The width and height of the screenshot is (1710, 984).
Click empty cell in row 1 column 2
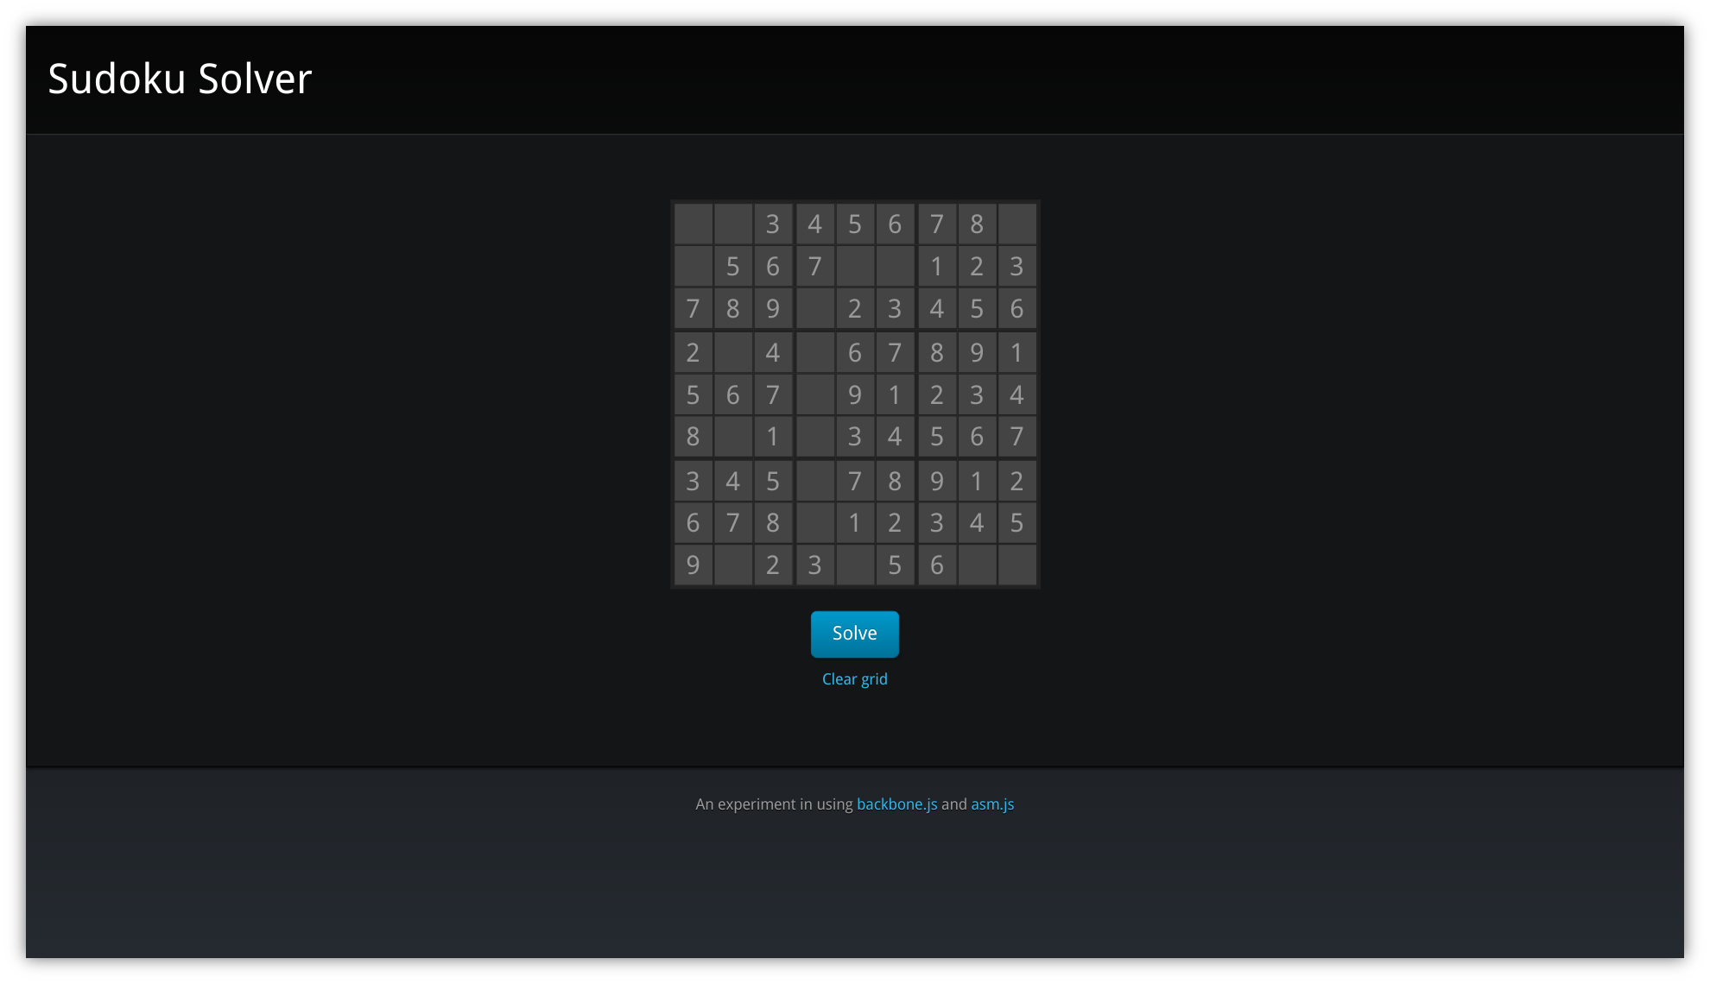click(733, 223)
